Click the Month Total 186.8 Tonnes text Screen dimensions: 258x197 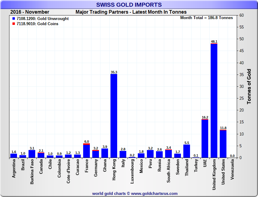point(206,18)
